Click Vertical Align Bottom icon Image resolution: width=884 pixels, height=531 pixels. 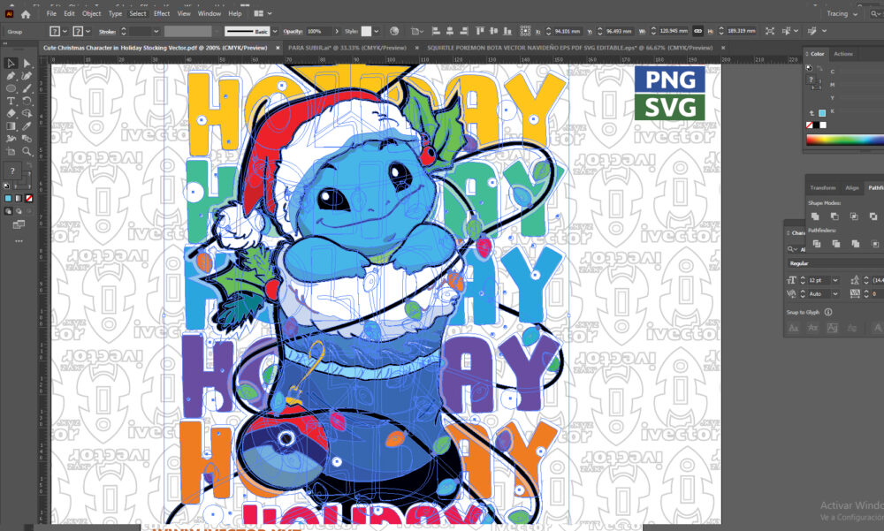coord(507,31)
